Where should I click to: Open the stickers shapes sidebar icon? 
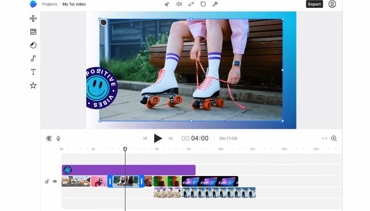pos(33,45)
